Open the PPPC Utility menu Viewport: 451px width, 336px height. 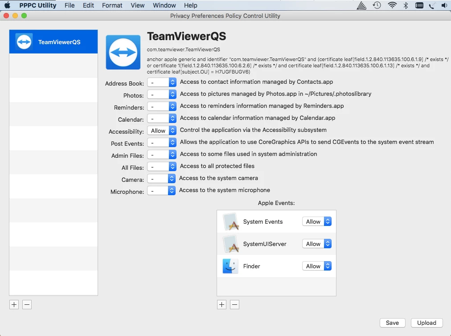tap(38, 5)
